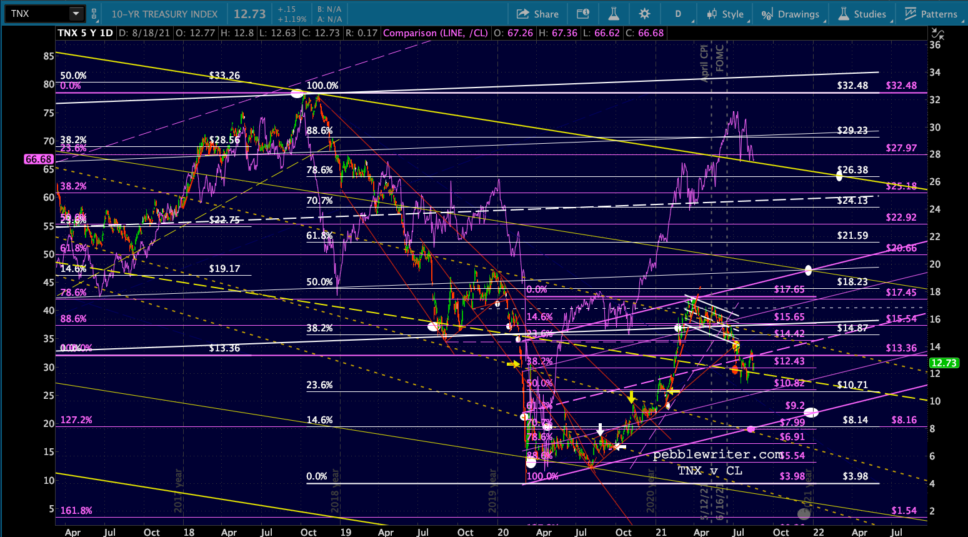Expand the TNX symbol dropdown arrow
The width and height of the screenshot is (968, 537).
(x=76, y=14)
